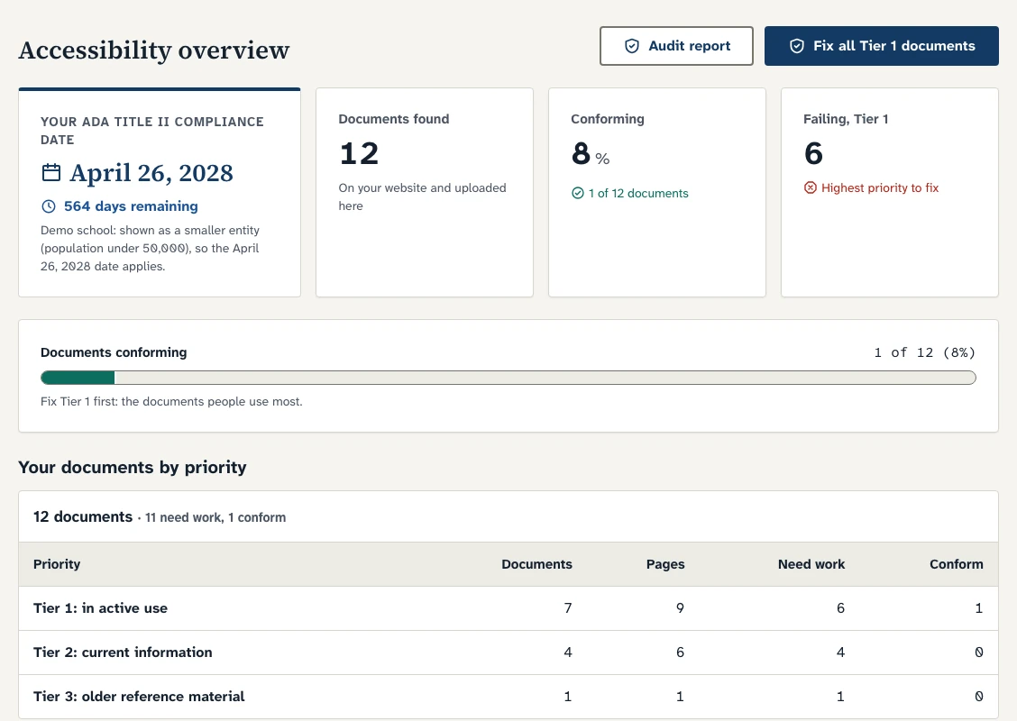This screenshot has height=721, width=1017.
Task: Select the April 26, 2028 compliance date
Action: coord(151,173)
